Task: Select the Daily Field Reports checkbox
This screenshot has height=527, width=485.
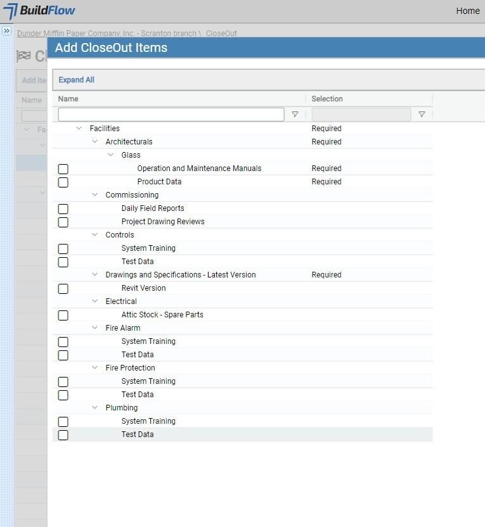Action: (x=63, y=209)
